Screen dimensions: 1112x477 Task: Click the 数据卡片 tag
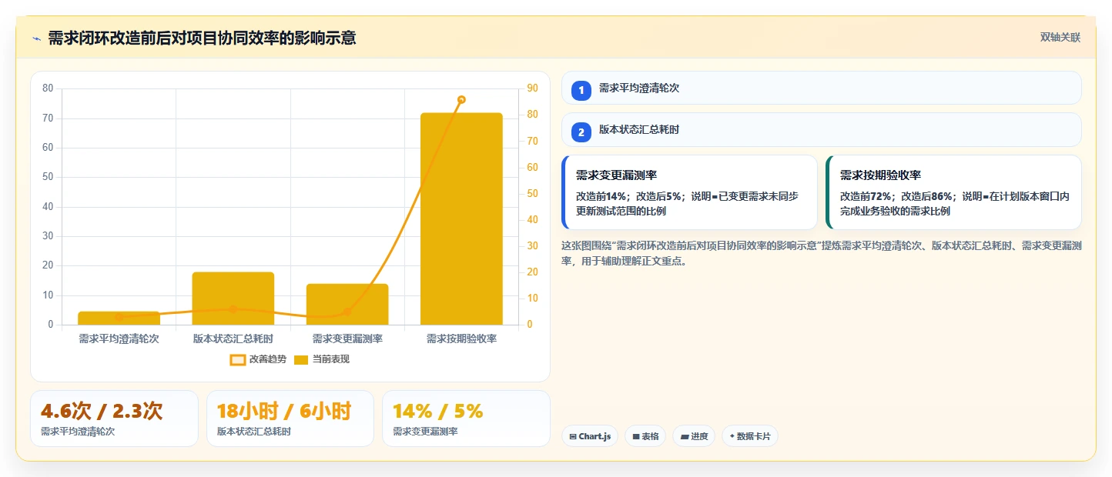pyautogui.click(x=750, y=436)
